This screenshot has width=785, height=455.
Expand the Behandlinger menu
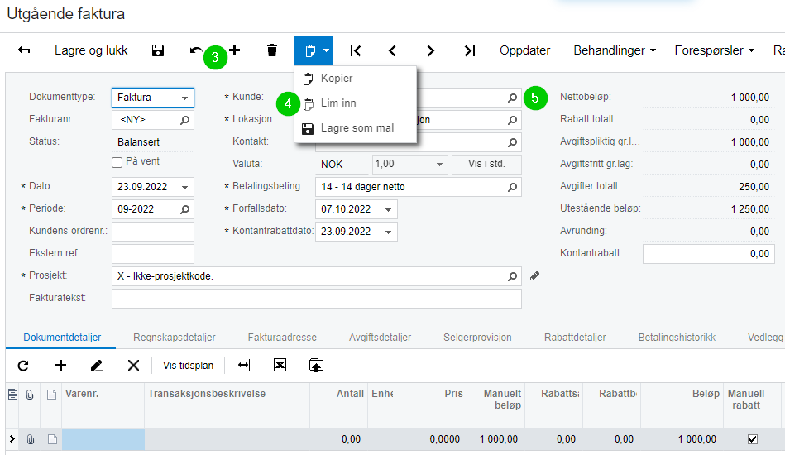[x=615, y=50]
